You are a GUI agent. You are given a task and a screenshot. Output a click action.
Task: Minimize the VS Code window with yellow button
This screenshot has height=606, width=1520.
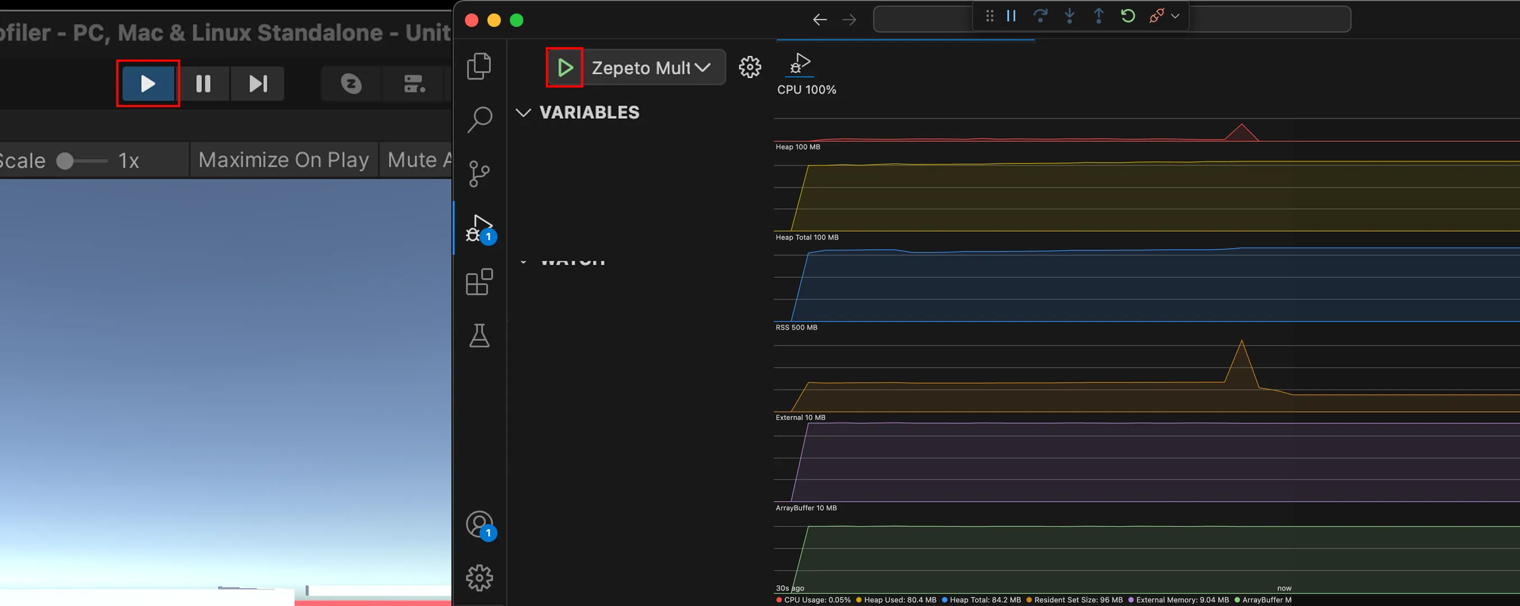[x=494, y=20]
